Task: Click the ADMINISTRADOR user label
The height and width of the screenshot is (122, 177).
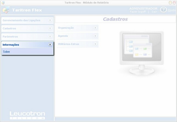Action: pos(143,8)
